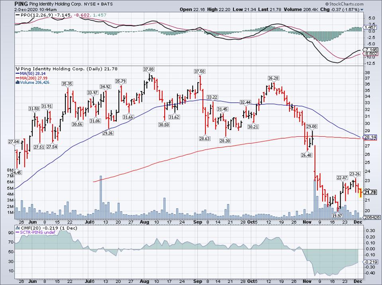
Task: Click the 28.14 moving-average tag on the right axis
Action: 370,137
